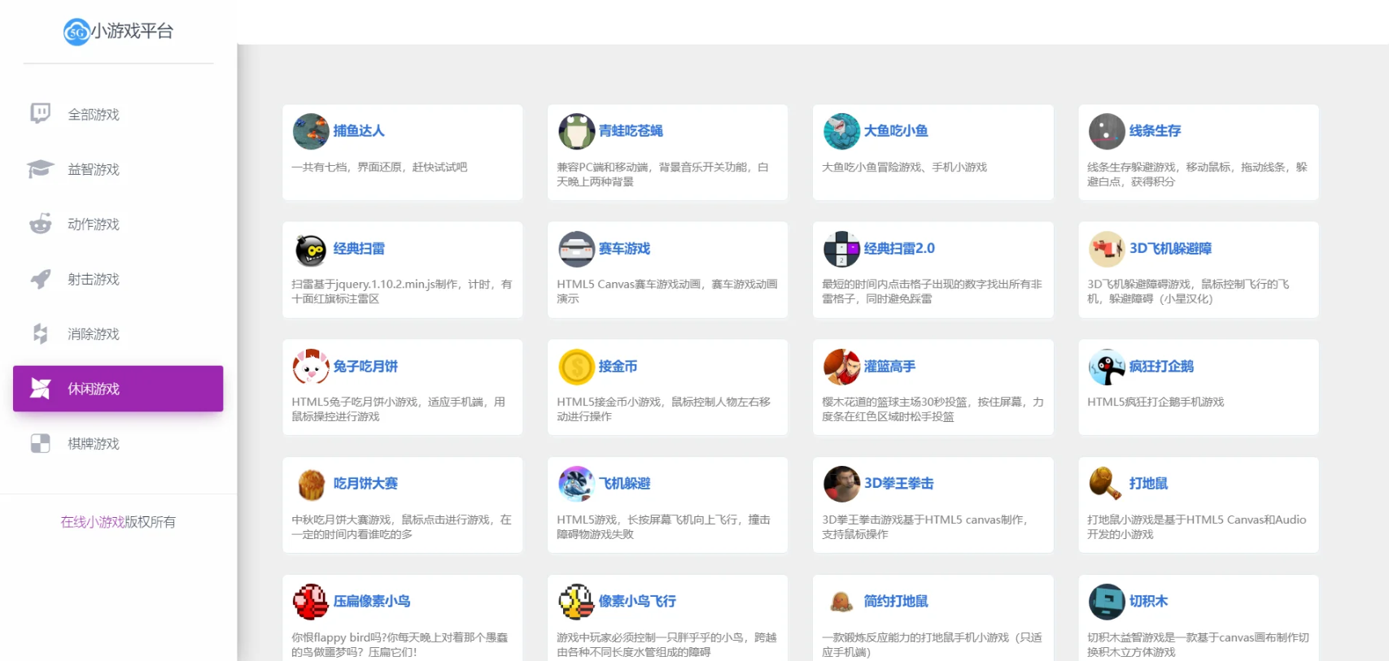Open the 赛车游戏 car icon
Viewport: 1389px width, 661px height.
[x=576, y=250]
